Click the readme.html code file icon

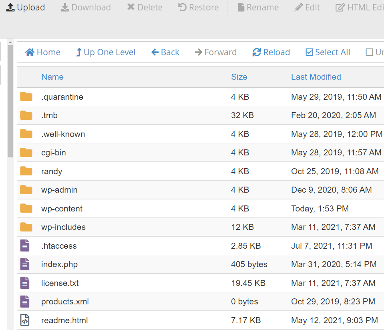click(26, 320)
